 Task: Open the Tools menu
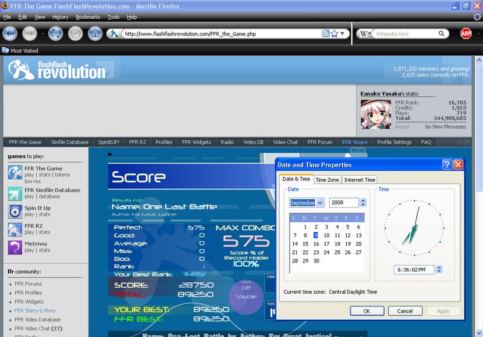click(113, 17)
